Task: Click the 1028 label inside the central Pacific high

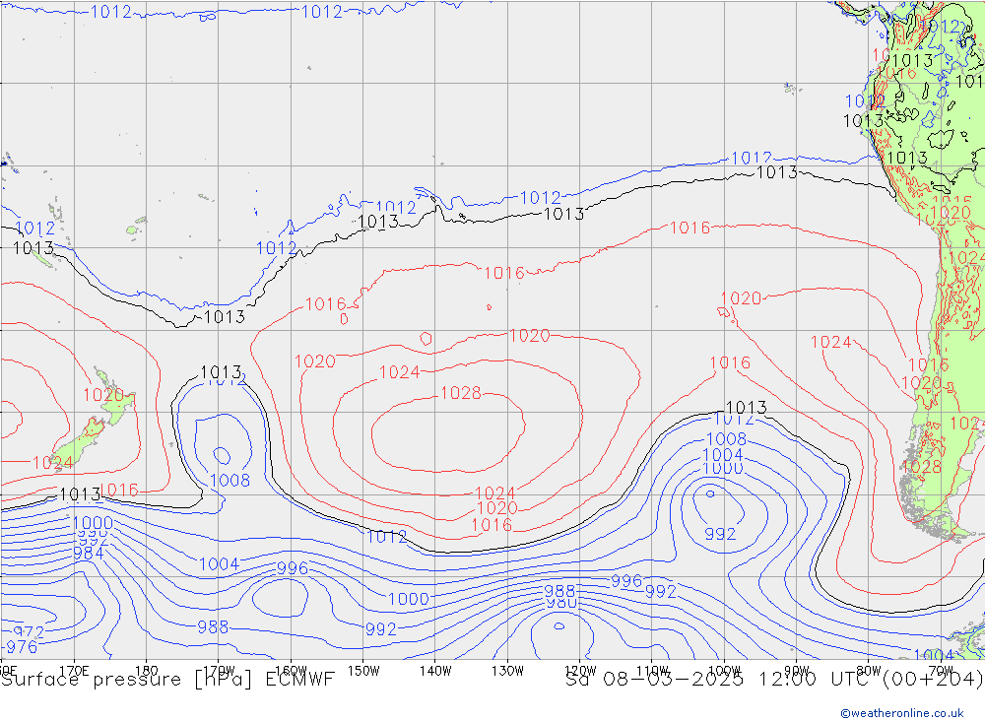Action: [x=460, y=393]
